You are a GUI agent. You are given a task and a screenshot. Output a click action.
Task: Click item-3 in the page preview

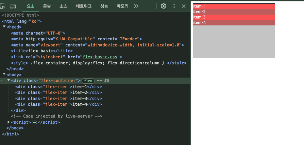tap(234, 17)
